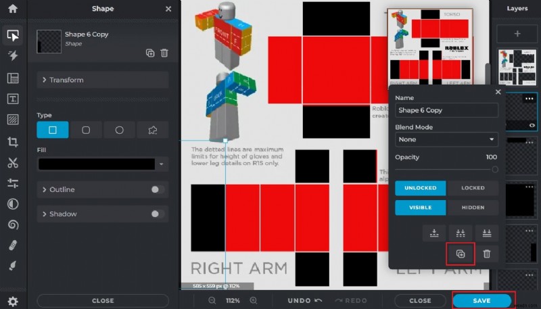Choose the square shape type

tap(53, 130)
